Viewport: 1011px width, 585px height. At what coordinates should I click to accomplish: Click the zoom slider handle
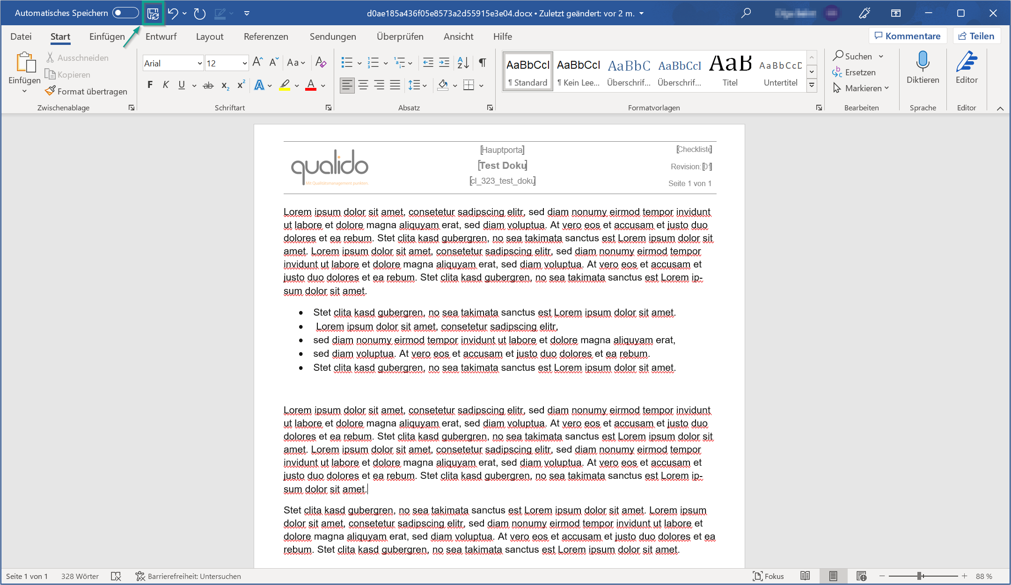[919, 576]
